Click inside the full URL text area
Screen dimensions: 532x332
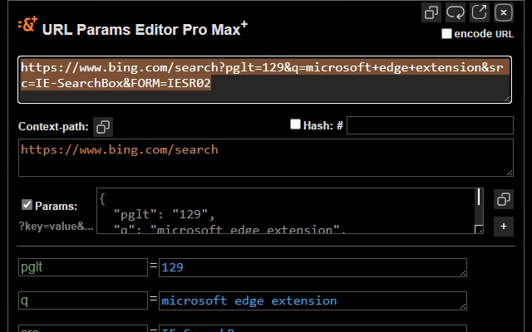(x=264, y=80)
